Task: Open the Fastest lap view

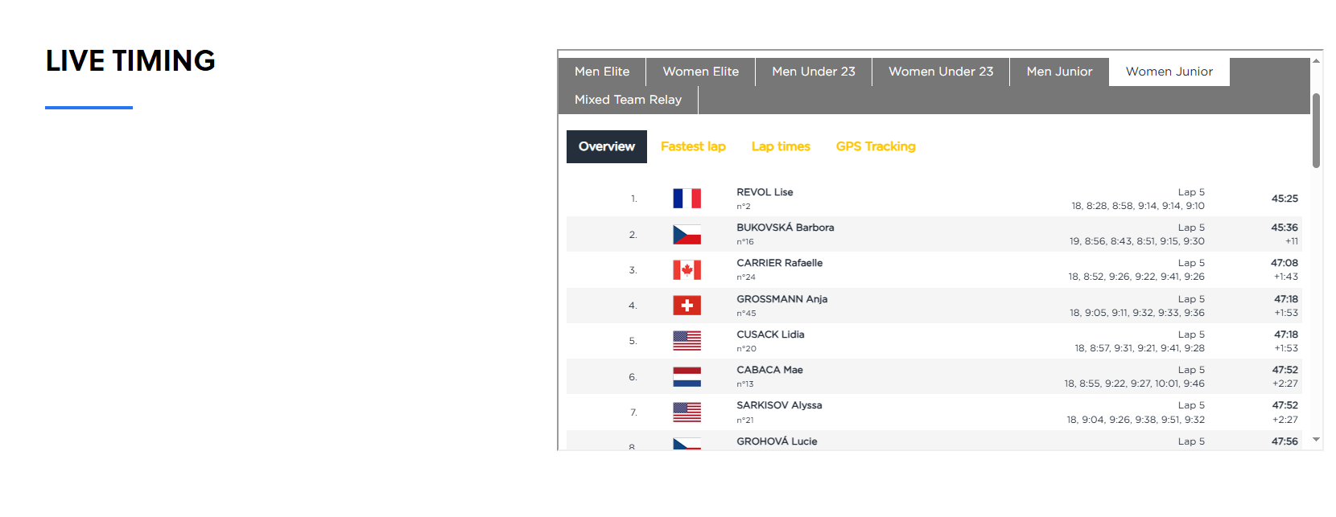Action: 693,146
